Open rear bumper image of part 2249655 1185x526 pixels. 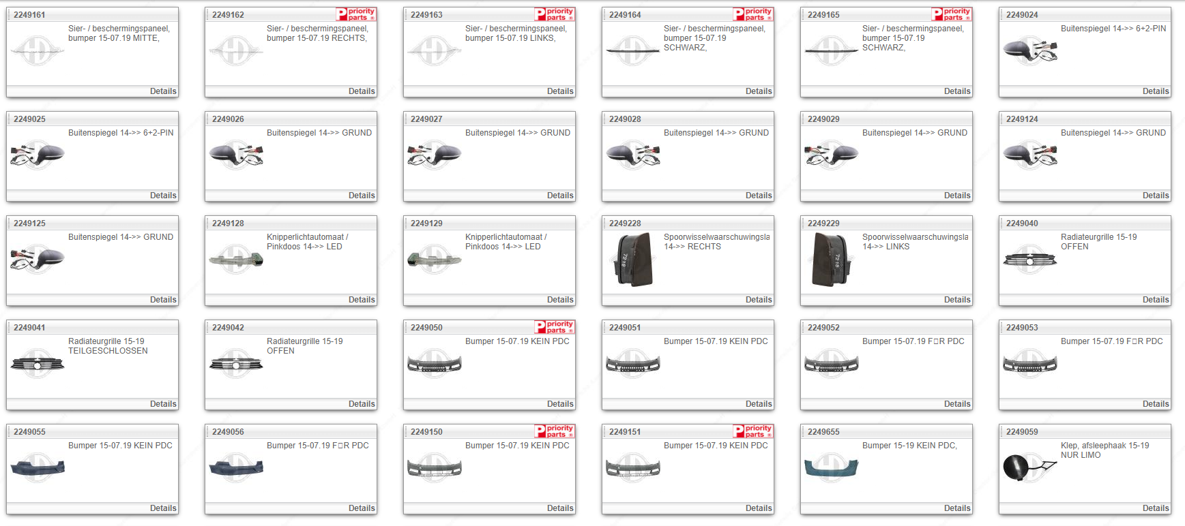pos(831,467)
